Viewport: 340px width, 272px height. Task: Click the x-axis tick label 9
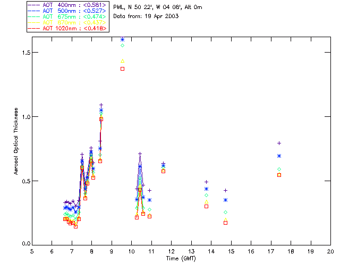pyautogui.click(x=112, y=251)
